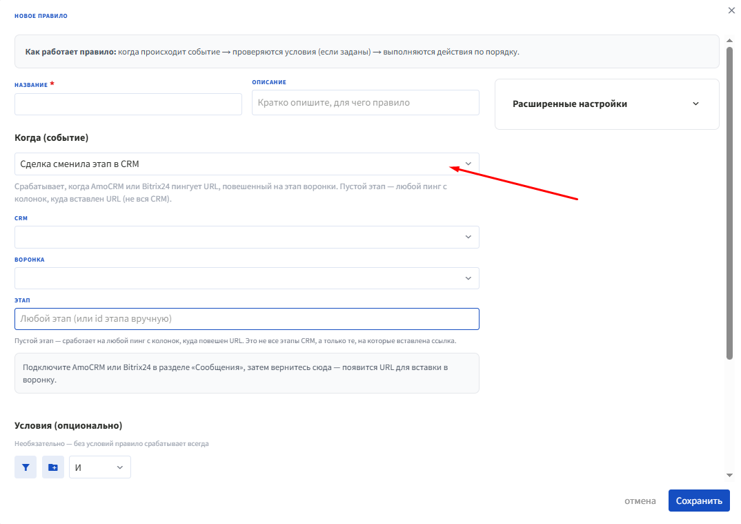Click the 'Подключите AmoCRM или Bitrix24' notice text
Screen dimensions: 741x524
point(235,373)
